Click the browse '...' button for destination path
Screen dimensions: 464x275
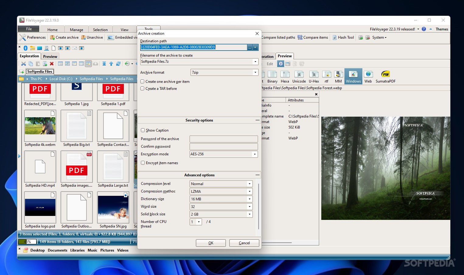point(250,47)
